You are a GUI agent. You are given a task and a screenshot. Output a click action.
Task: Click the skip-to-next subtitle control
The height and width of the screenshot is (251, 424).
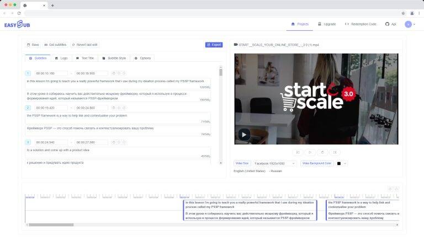point(335,152)
